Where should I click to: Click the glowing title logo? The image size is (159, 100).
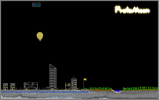[132, 10]
